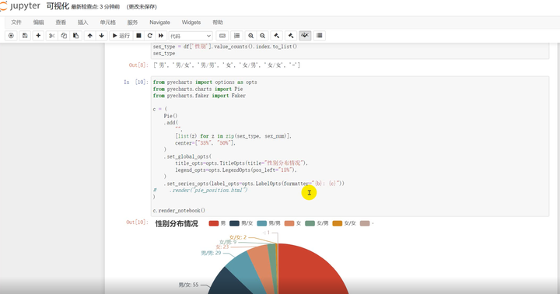Cut selected cell with the scissors icon
560x294 pixels.
52,36
